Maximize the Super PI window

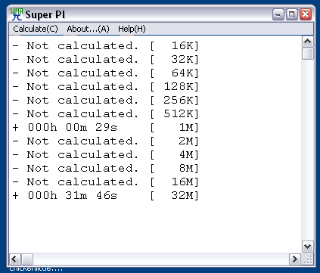click(291, 14)
